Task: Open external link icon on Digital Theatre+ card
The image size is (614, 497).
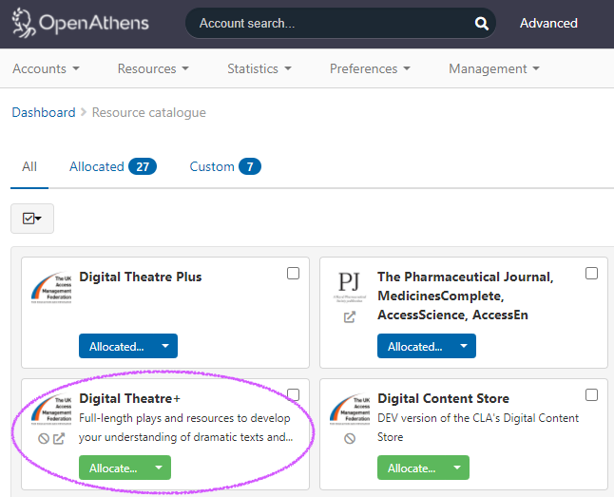Action: click(x=59, y=439)
